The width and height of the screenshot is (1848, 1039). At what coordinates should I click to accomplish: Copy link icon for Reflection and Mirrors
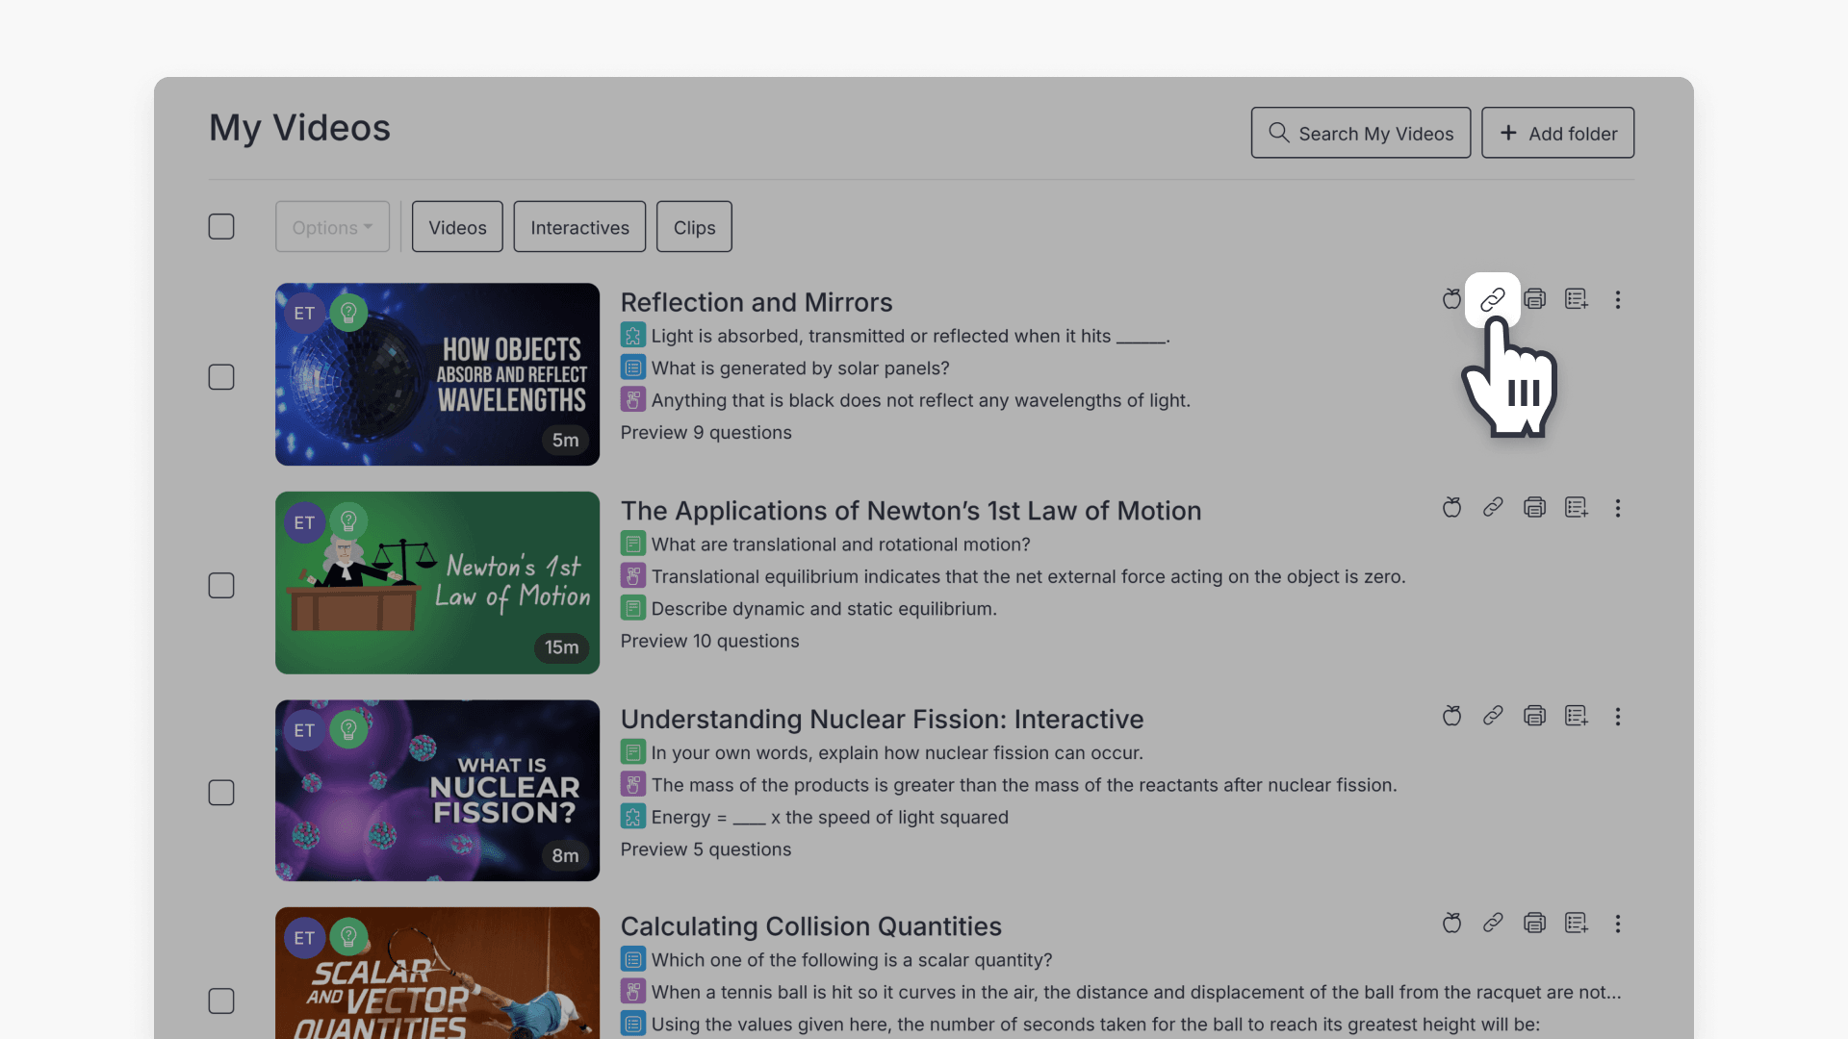pos(1492,299)
